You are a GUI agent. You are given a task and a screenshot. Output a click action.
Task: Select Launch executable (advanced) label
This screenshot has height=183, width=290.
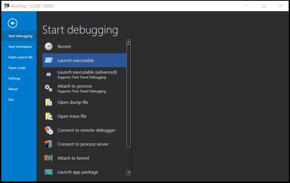click(87, 72)
